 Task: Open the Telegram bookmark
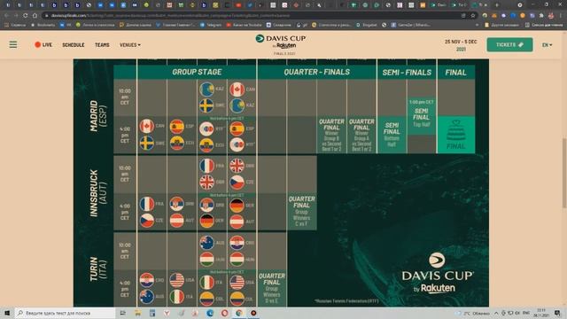(x=211, y=25)
